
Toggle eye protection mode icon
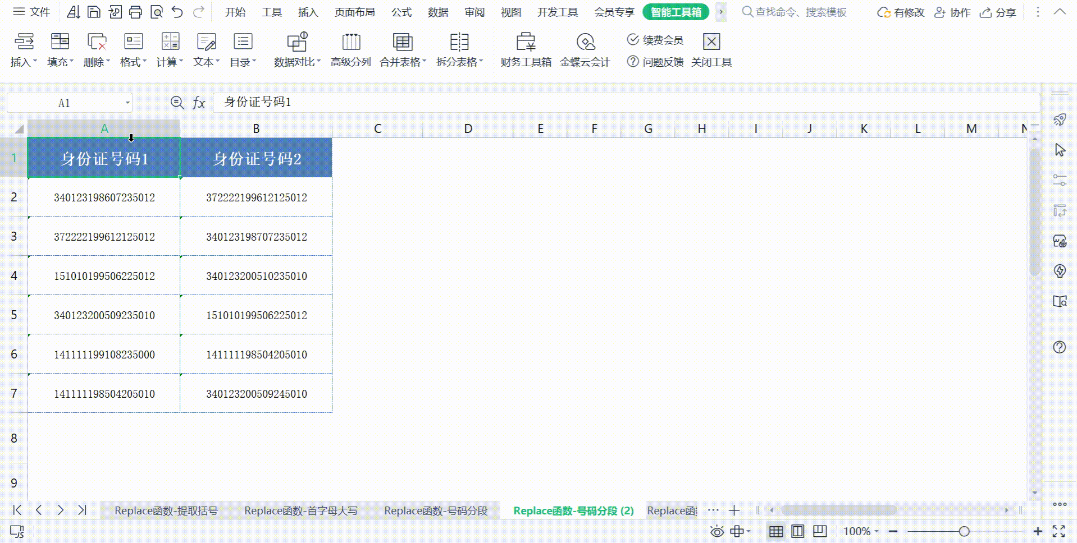pyautogui.click(x=717, y=531)
